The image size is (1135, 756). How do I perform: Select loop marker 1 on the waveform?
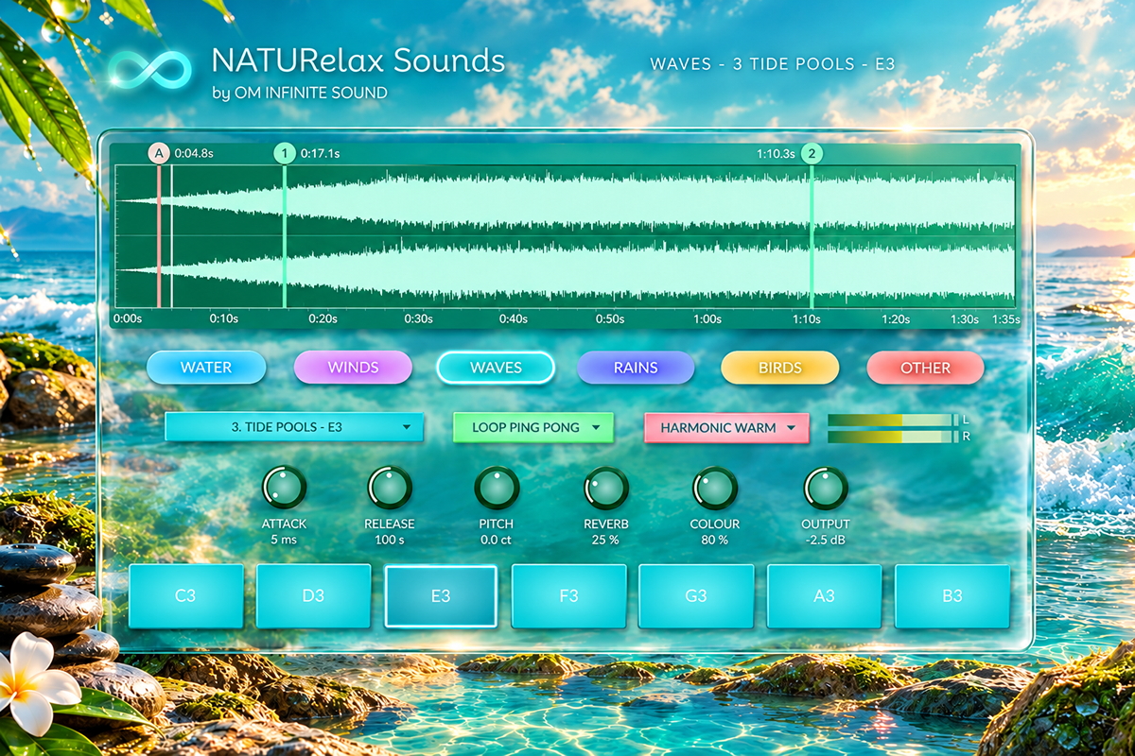[x=284, y=153]
